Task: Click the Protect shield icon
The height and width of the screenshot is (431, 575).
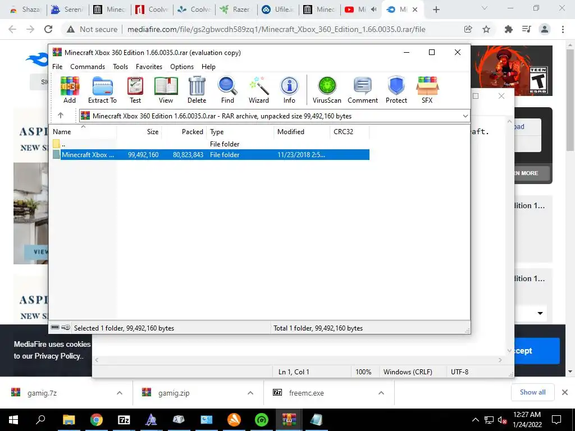Action: 396,90
